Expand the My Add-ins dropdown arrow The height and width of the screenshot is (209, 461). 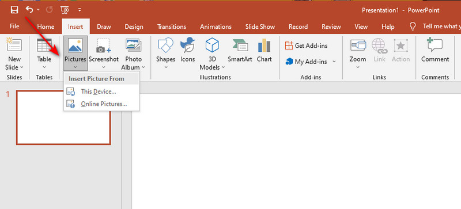[x=334, y=62]
